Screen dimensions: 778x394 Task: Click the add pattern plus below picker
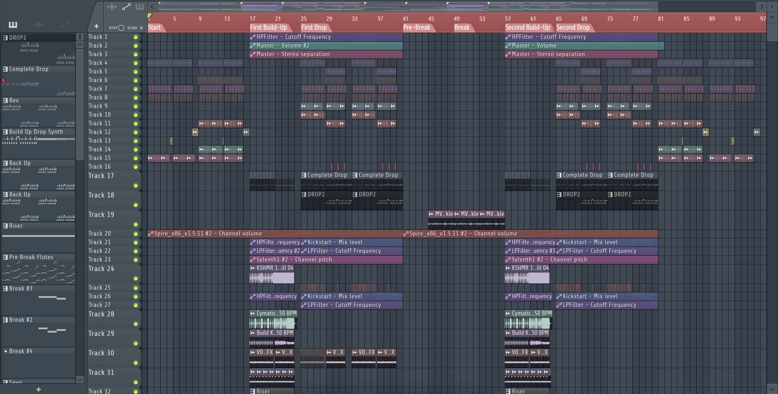pos(38,389)
